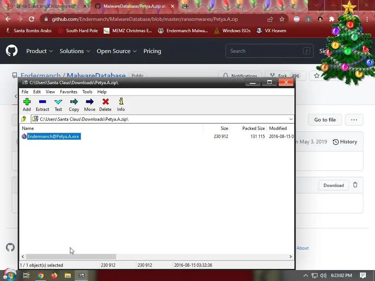Open the Windows ISOs bookmark

[x=233, y=31]
